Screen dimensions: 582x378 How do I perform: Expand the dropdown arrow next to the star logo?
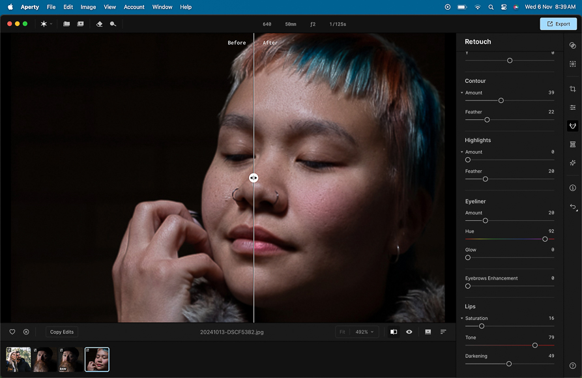(51, 23)
